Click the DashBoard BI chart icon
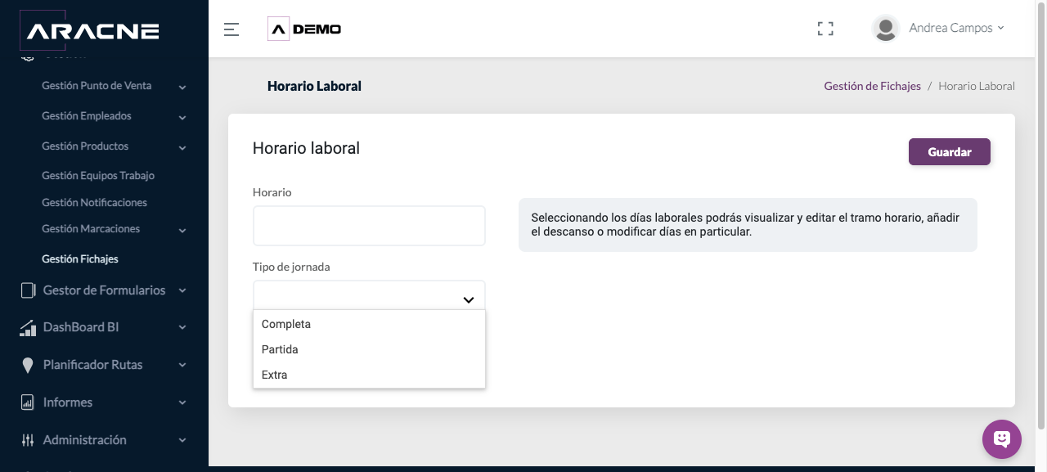The image size is (1047, 472). [x=28, y=327]
